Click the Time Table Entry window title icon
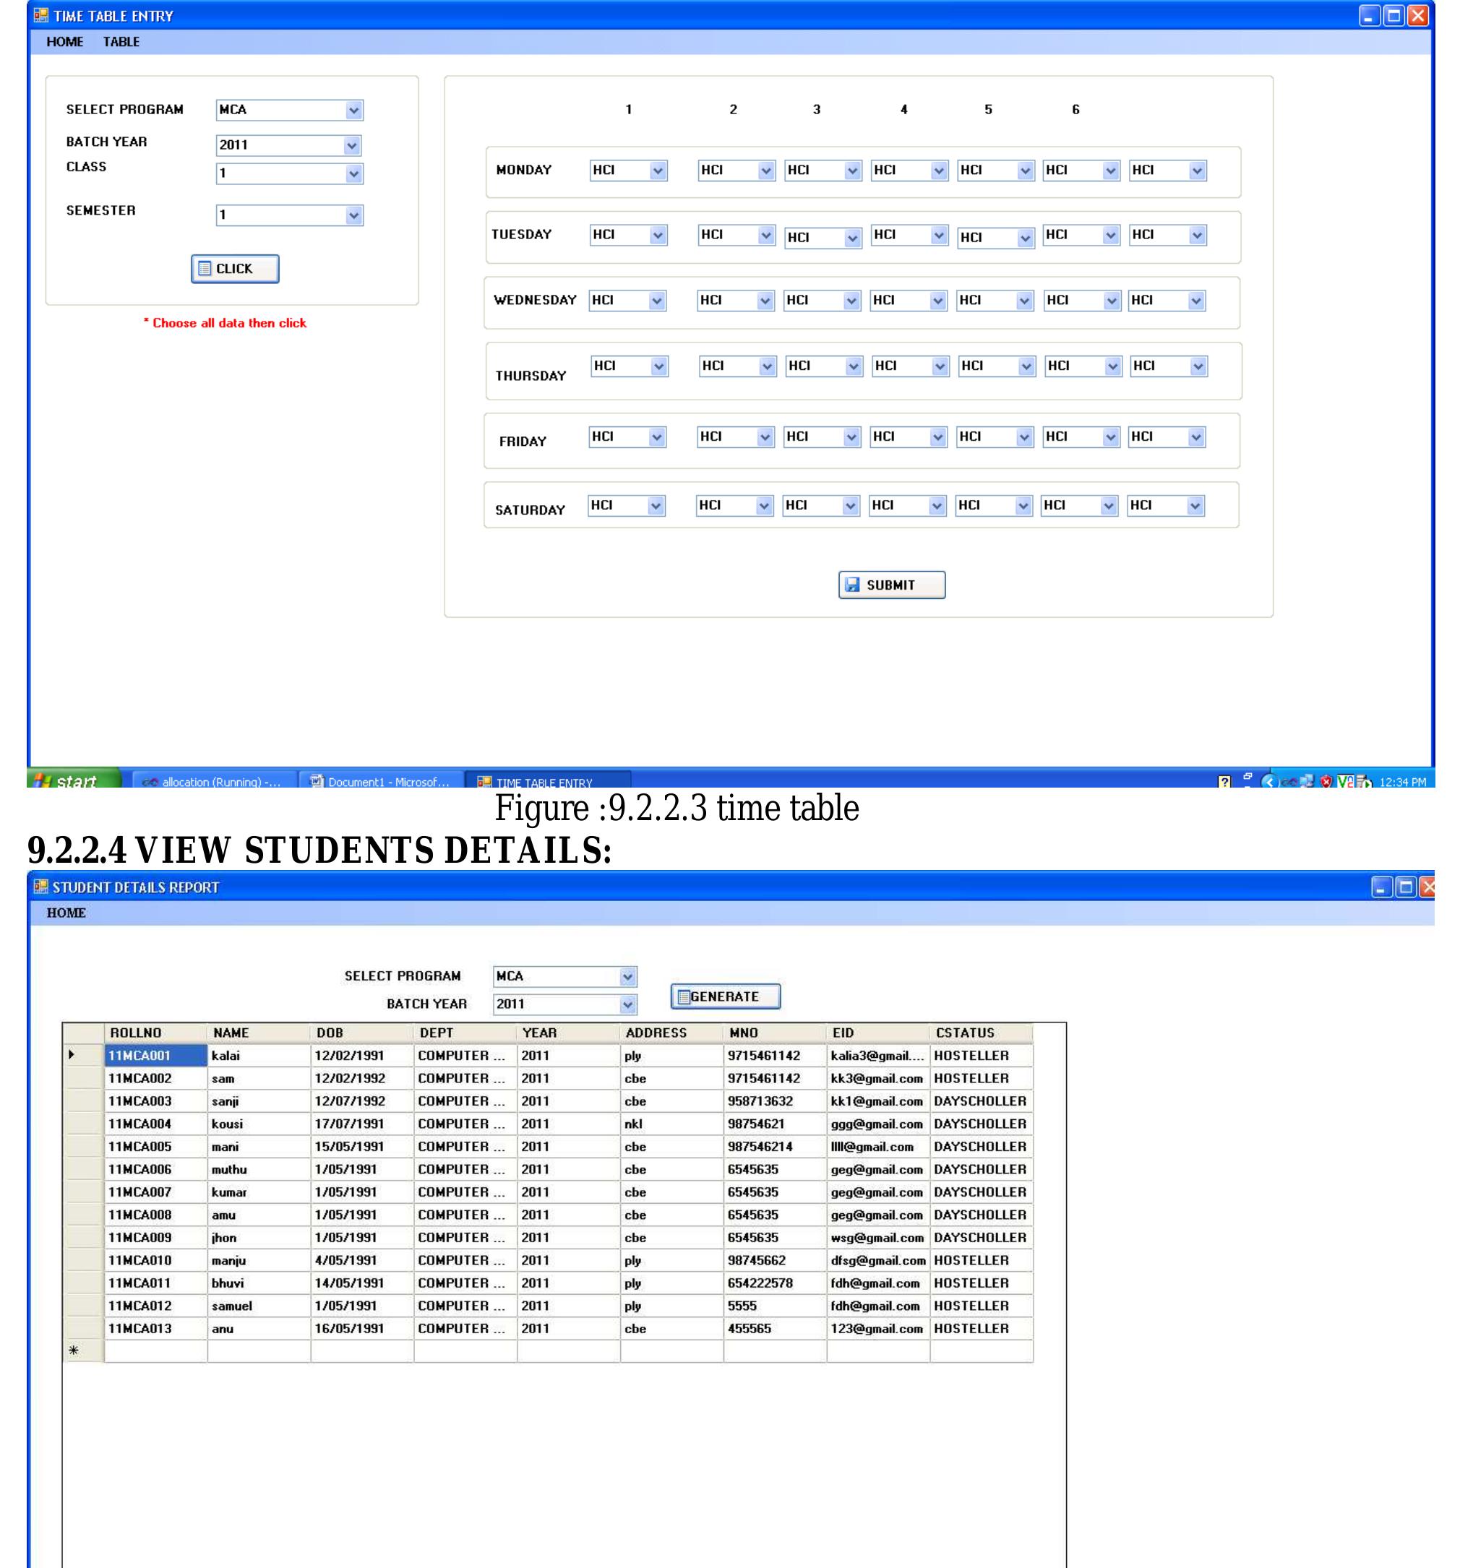 [x=41, y=15]
